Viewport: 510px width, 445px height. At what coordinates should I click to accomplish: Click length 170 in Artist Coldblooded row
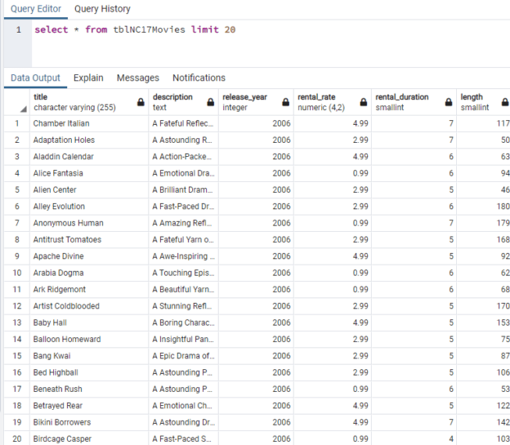(483, 306)
